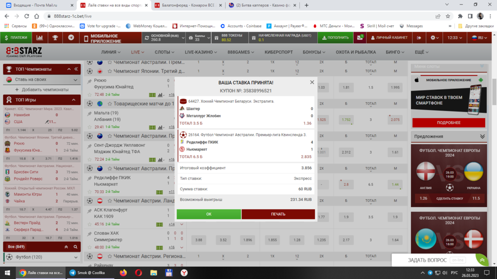Image resolution: width=497 pixels, height=279 pixels.
Task: Click the logout icon in top bar
Action: (x=418, y=38)
